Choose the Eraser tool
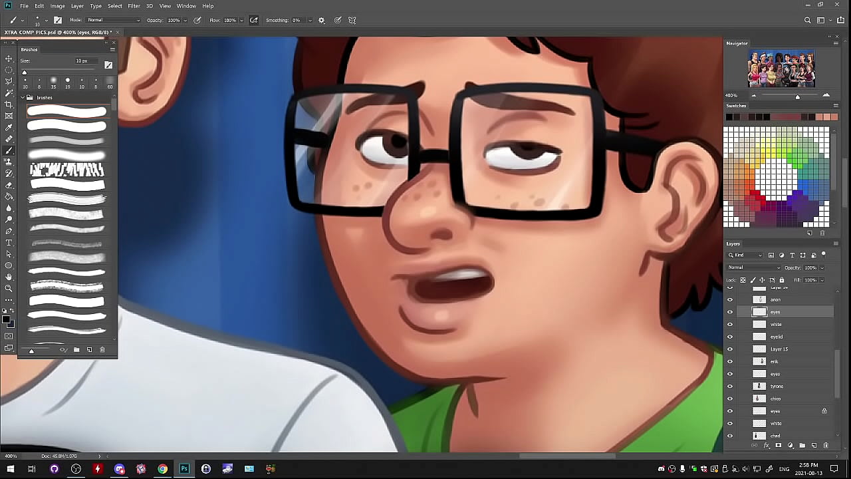The width and height of the screenshot is (851, 479). pos(9,185)
